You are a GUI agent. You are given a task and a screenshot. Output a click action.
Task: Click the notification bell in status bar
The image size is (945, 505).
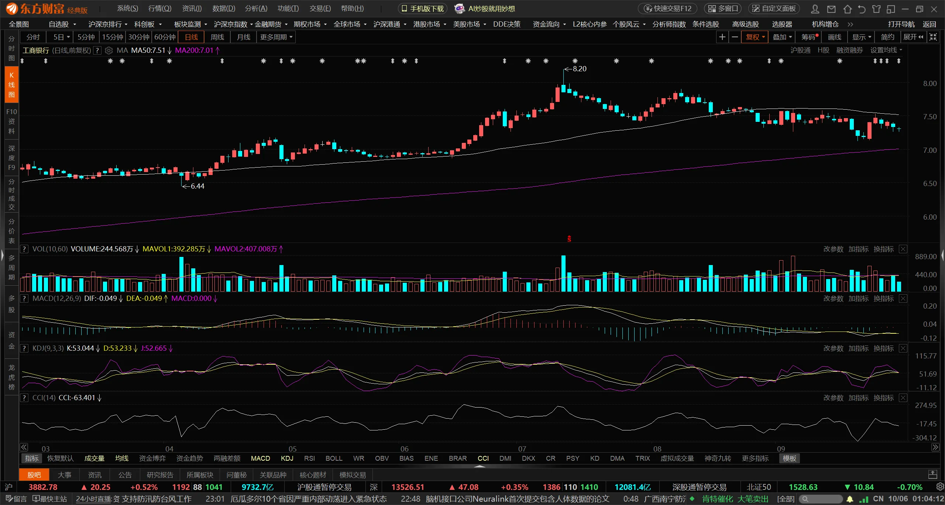850,499
